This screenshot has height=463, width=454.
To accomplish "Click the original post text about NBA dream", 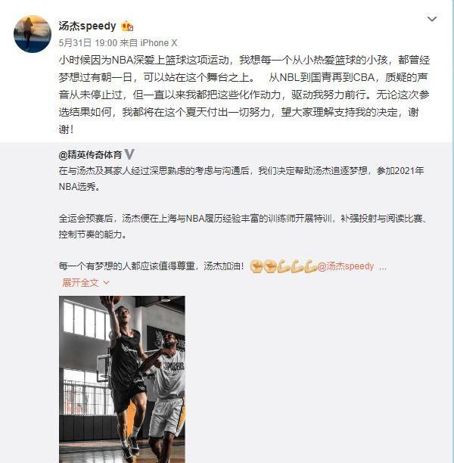I will [244, 95].
